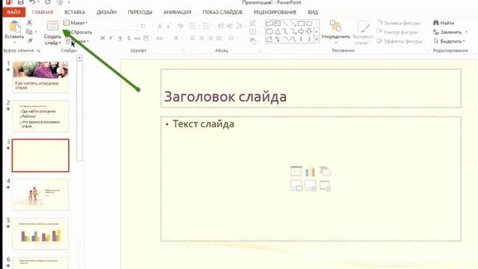
Task: Redo the action in quick access toolbar
Action: tap(48, 2)
